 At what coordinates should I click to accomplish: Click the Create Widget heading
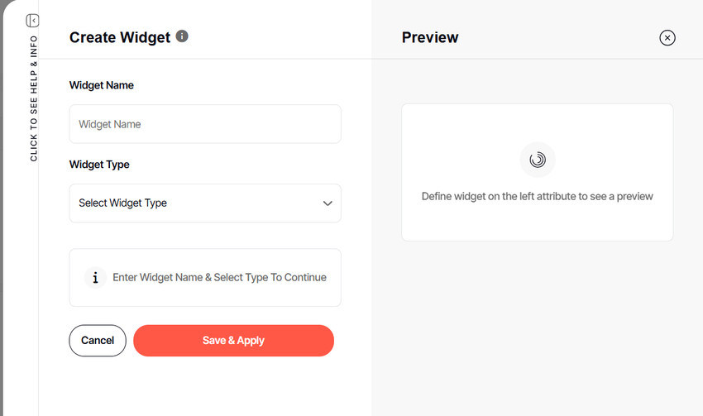tap(120, 37)
